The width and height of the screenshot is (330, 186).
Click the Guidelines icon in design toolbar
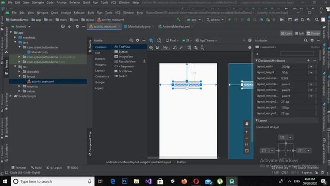coord(202,48)
